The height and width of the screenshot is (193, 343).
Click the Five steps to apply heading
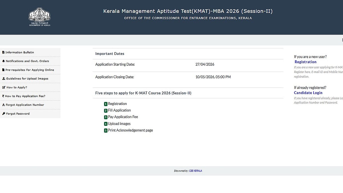coord(143,93)
